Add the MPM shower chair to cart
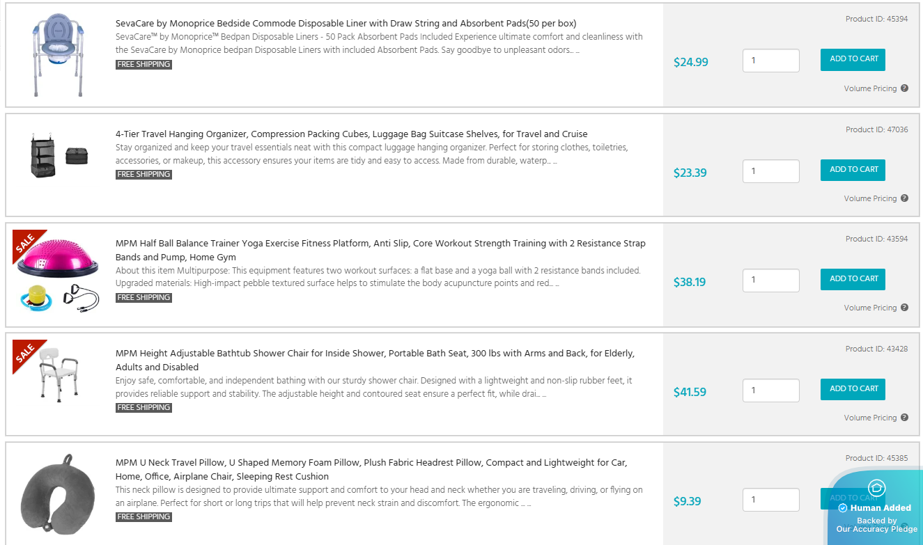 pos(853,389)
